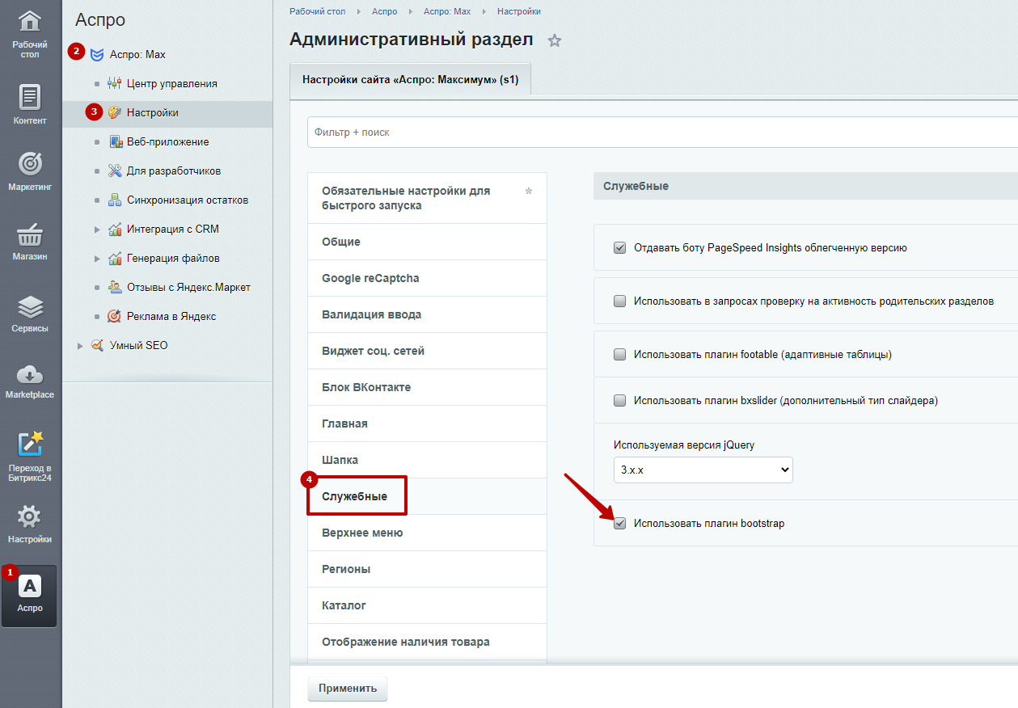
Task: Select the Виджет соц. сетей section
Action: click(x=428, y=351)
